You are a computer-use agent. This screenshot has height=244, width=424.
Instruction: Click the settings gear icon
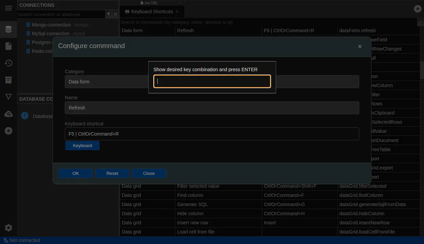click(x=8, y=228)
